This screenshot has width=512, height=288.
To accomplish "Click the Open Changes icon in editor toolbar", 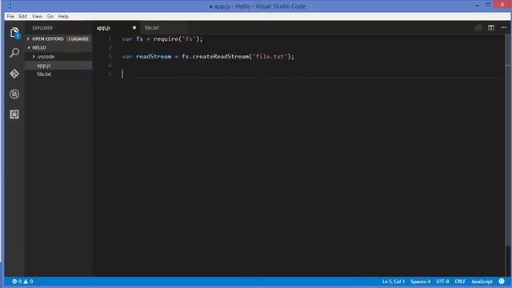I will click(478, 28).
